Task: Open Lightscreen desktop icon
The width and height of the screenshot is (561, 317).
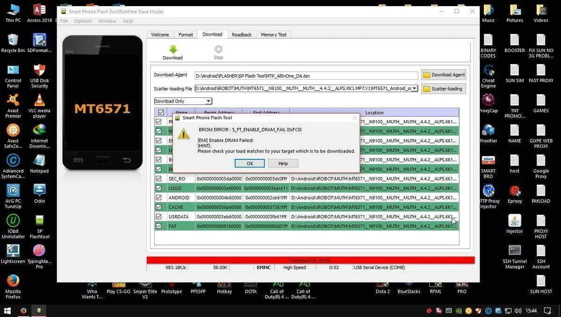Action: [x=13, y=254]
